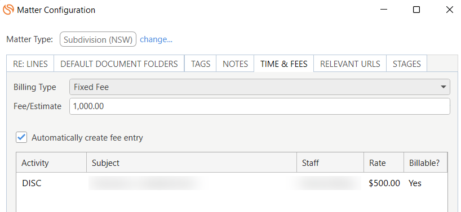Focus the Fee/Estimate input field
The image size is (461, 212).
[x=260, y=106]
